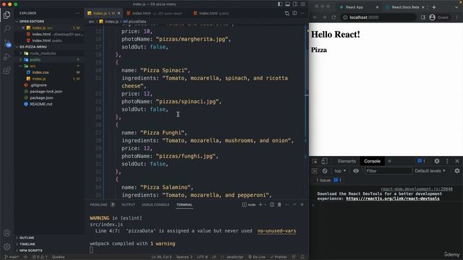Toggle device toolbar in DevTools

click(324, 161)
